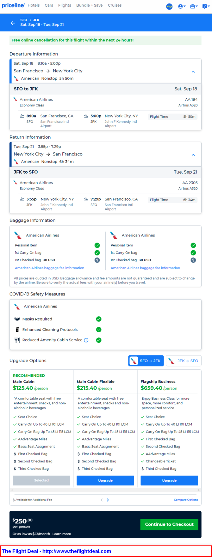Collapse the return flight details chevron

[193, 155]
